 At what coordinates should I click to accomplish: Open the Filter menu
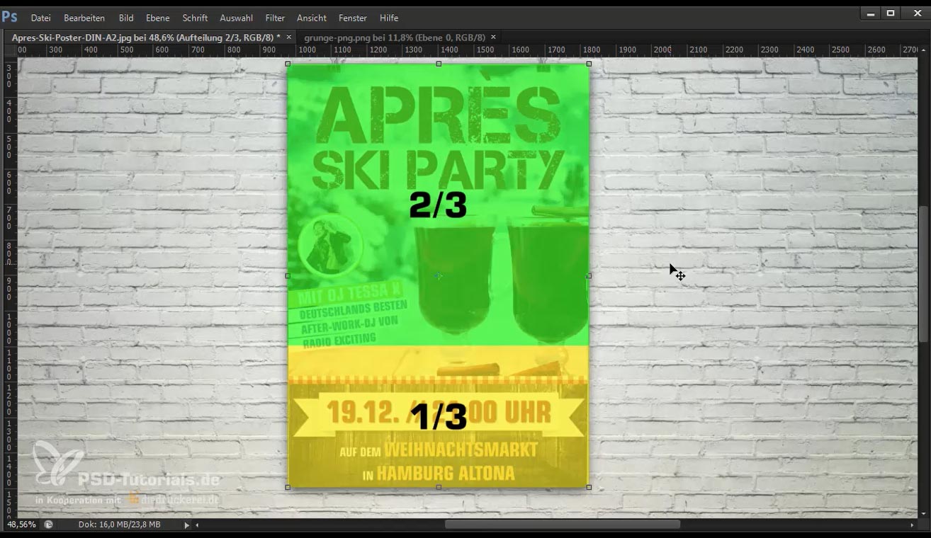(275, 18)
